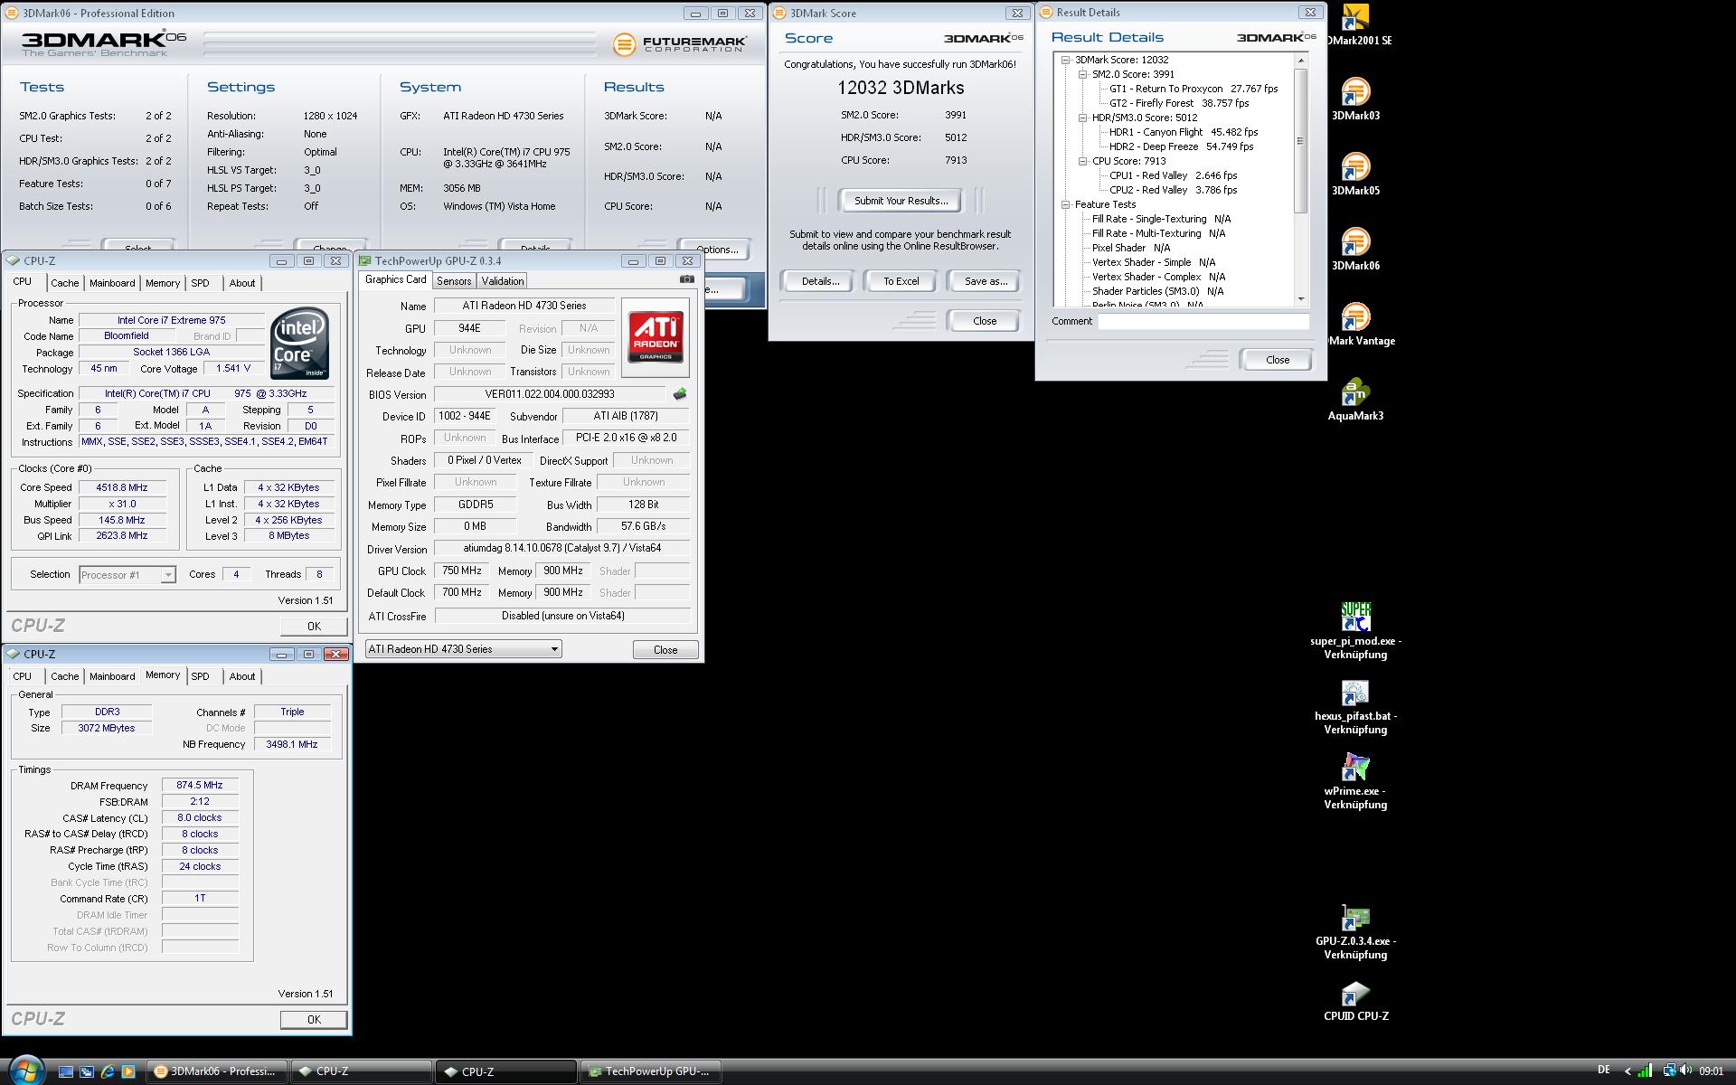Select the super_pi_mod.exe shortcut icon

click(1355, 617)
